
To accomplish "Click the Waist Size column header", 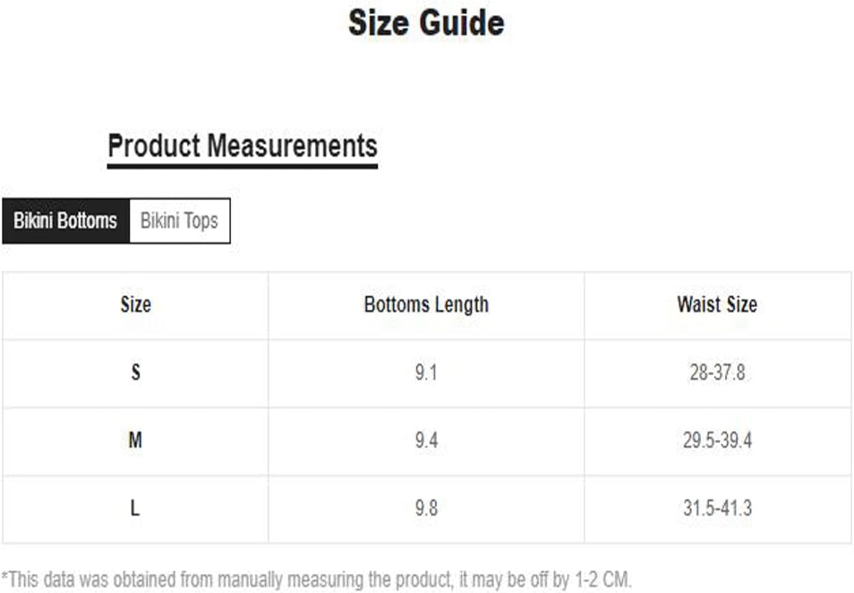I will click(x=717, y=305).
